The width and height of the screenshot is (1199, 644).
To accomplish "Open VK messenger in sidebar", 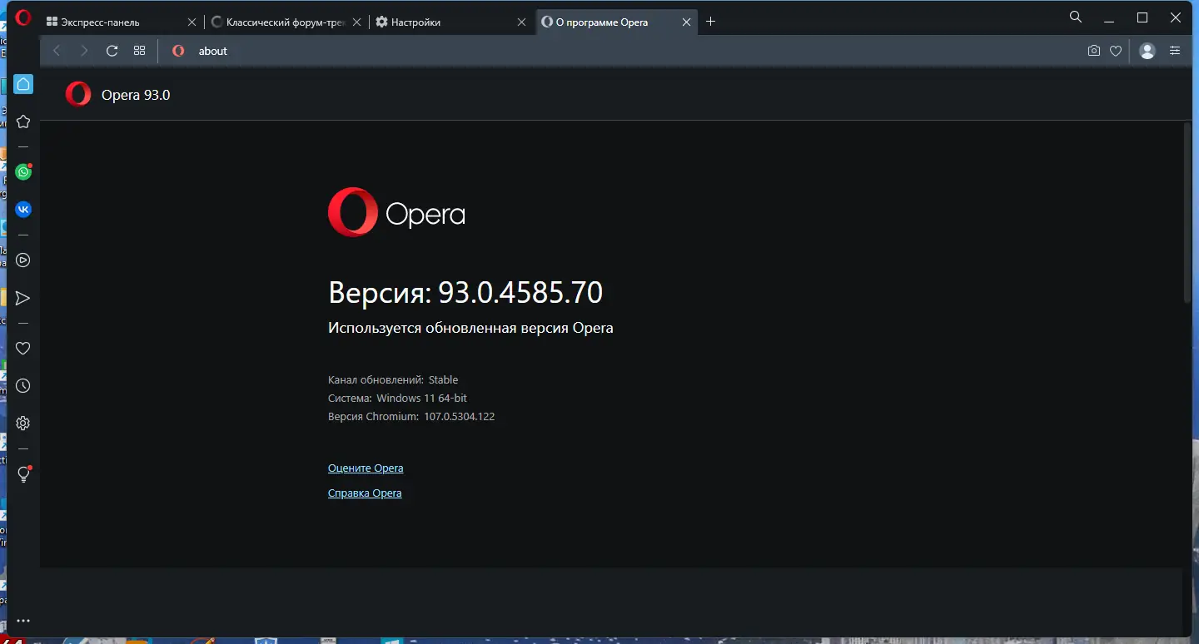I will tap(23, 209).
